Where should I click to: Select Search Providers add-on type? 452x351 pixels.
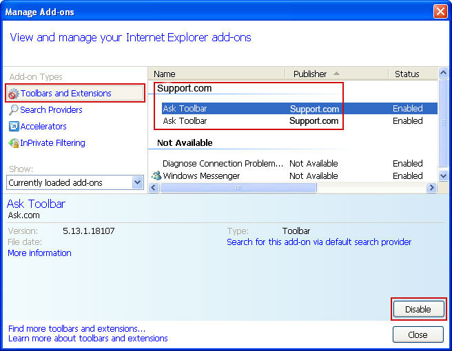[x=51, y=109]
